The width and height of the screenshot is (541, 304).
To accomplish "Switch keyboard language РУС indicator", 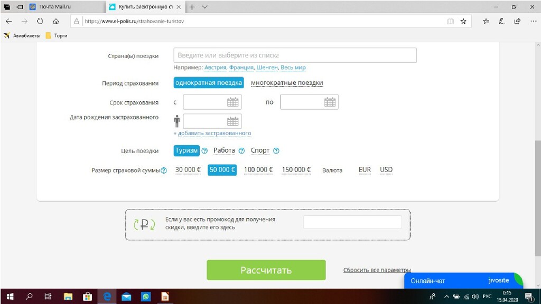I will (x=487, y=297).
